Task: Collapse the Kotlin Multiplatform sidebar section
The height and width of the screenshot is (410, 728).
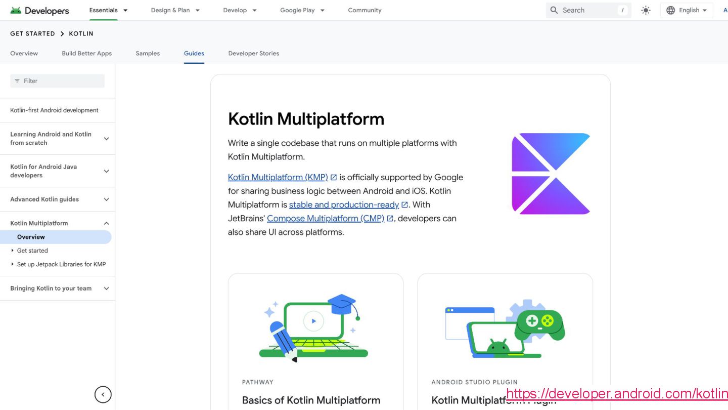Action: tap(106, 223)
